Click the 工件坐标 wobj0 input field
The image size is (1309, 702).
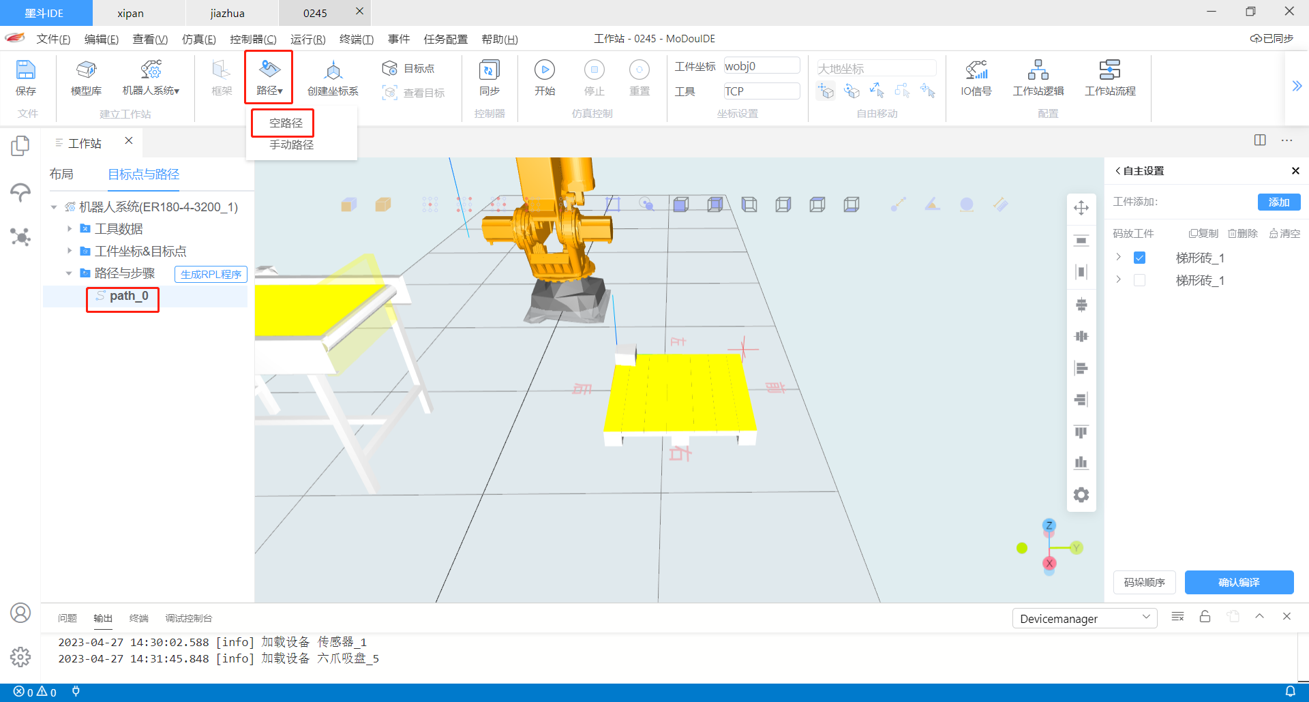tap(761, 66)
